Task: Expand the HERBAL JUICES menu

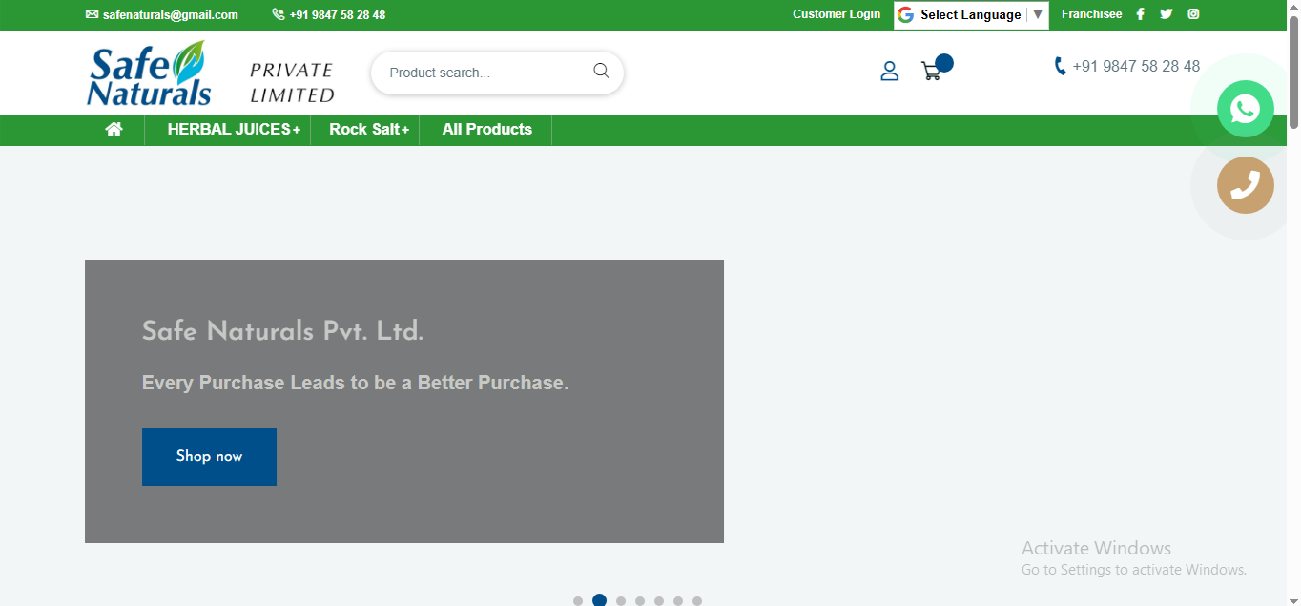Action: [234, 130]
